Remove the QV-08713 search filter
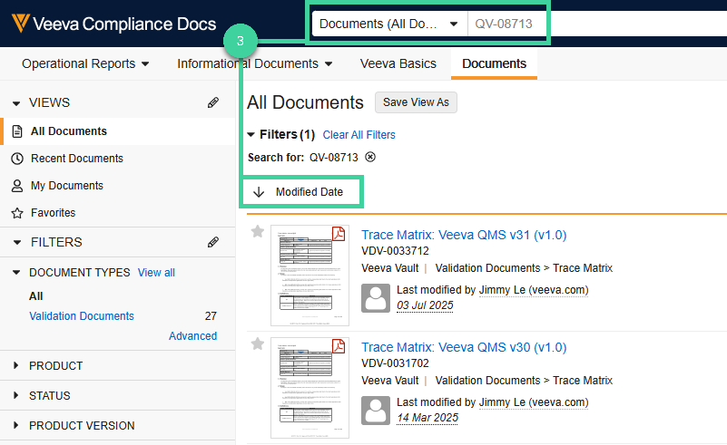This screenshot has width=727, height=445. pos(370,157)
